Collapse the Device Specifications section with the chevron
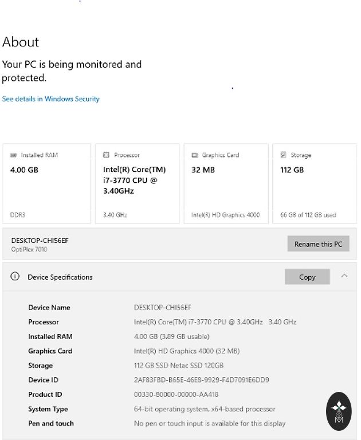This screenshot has width=361, height=440. click(344, 276)
